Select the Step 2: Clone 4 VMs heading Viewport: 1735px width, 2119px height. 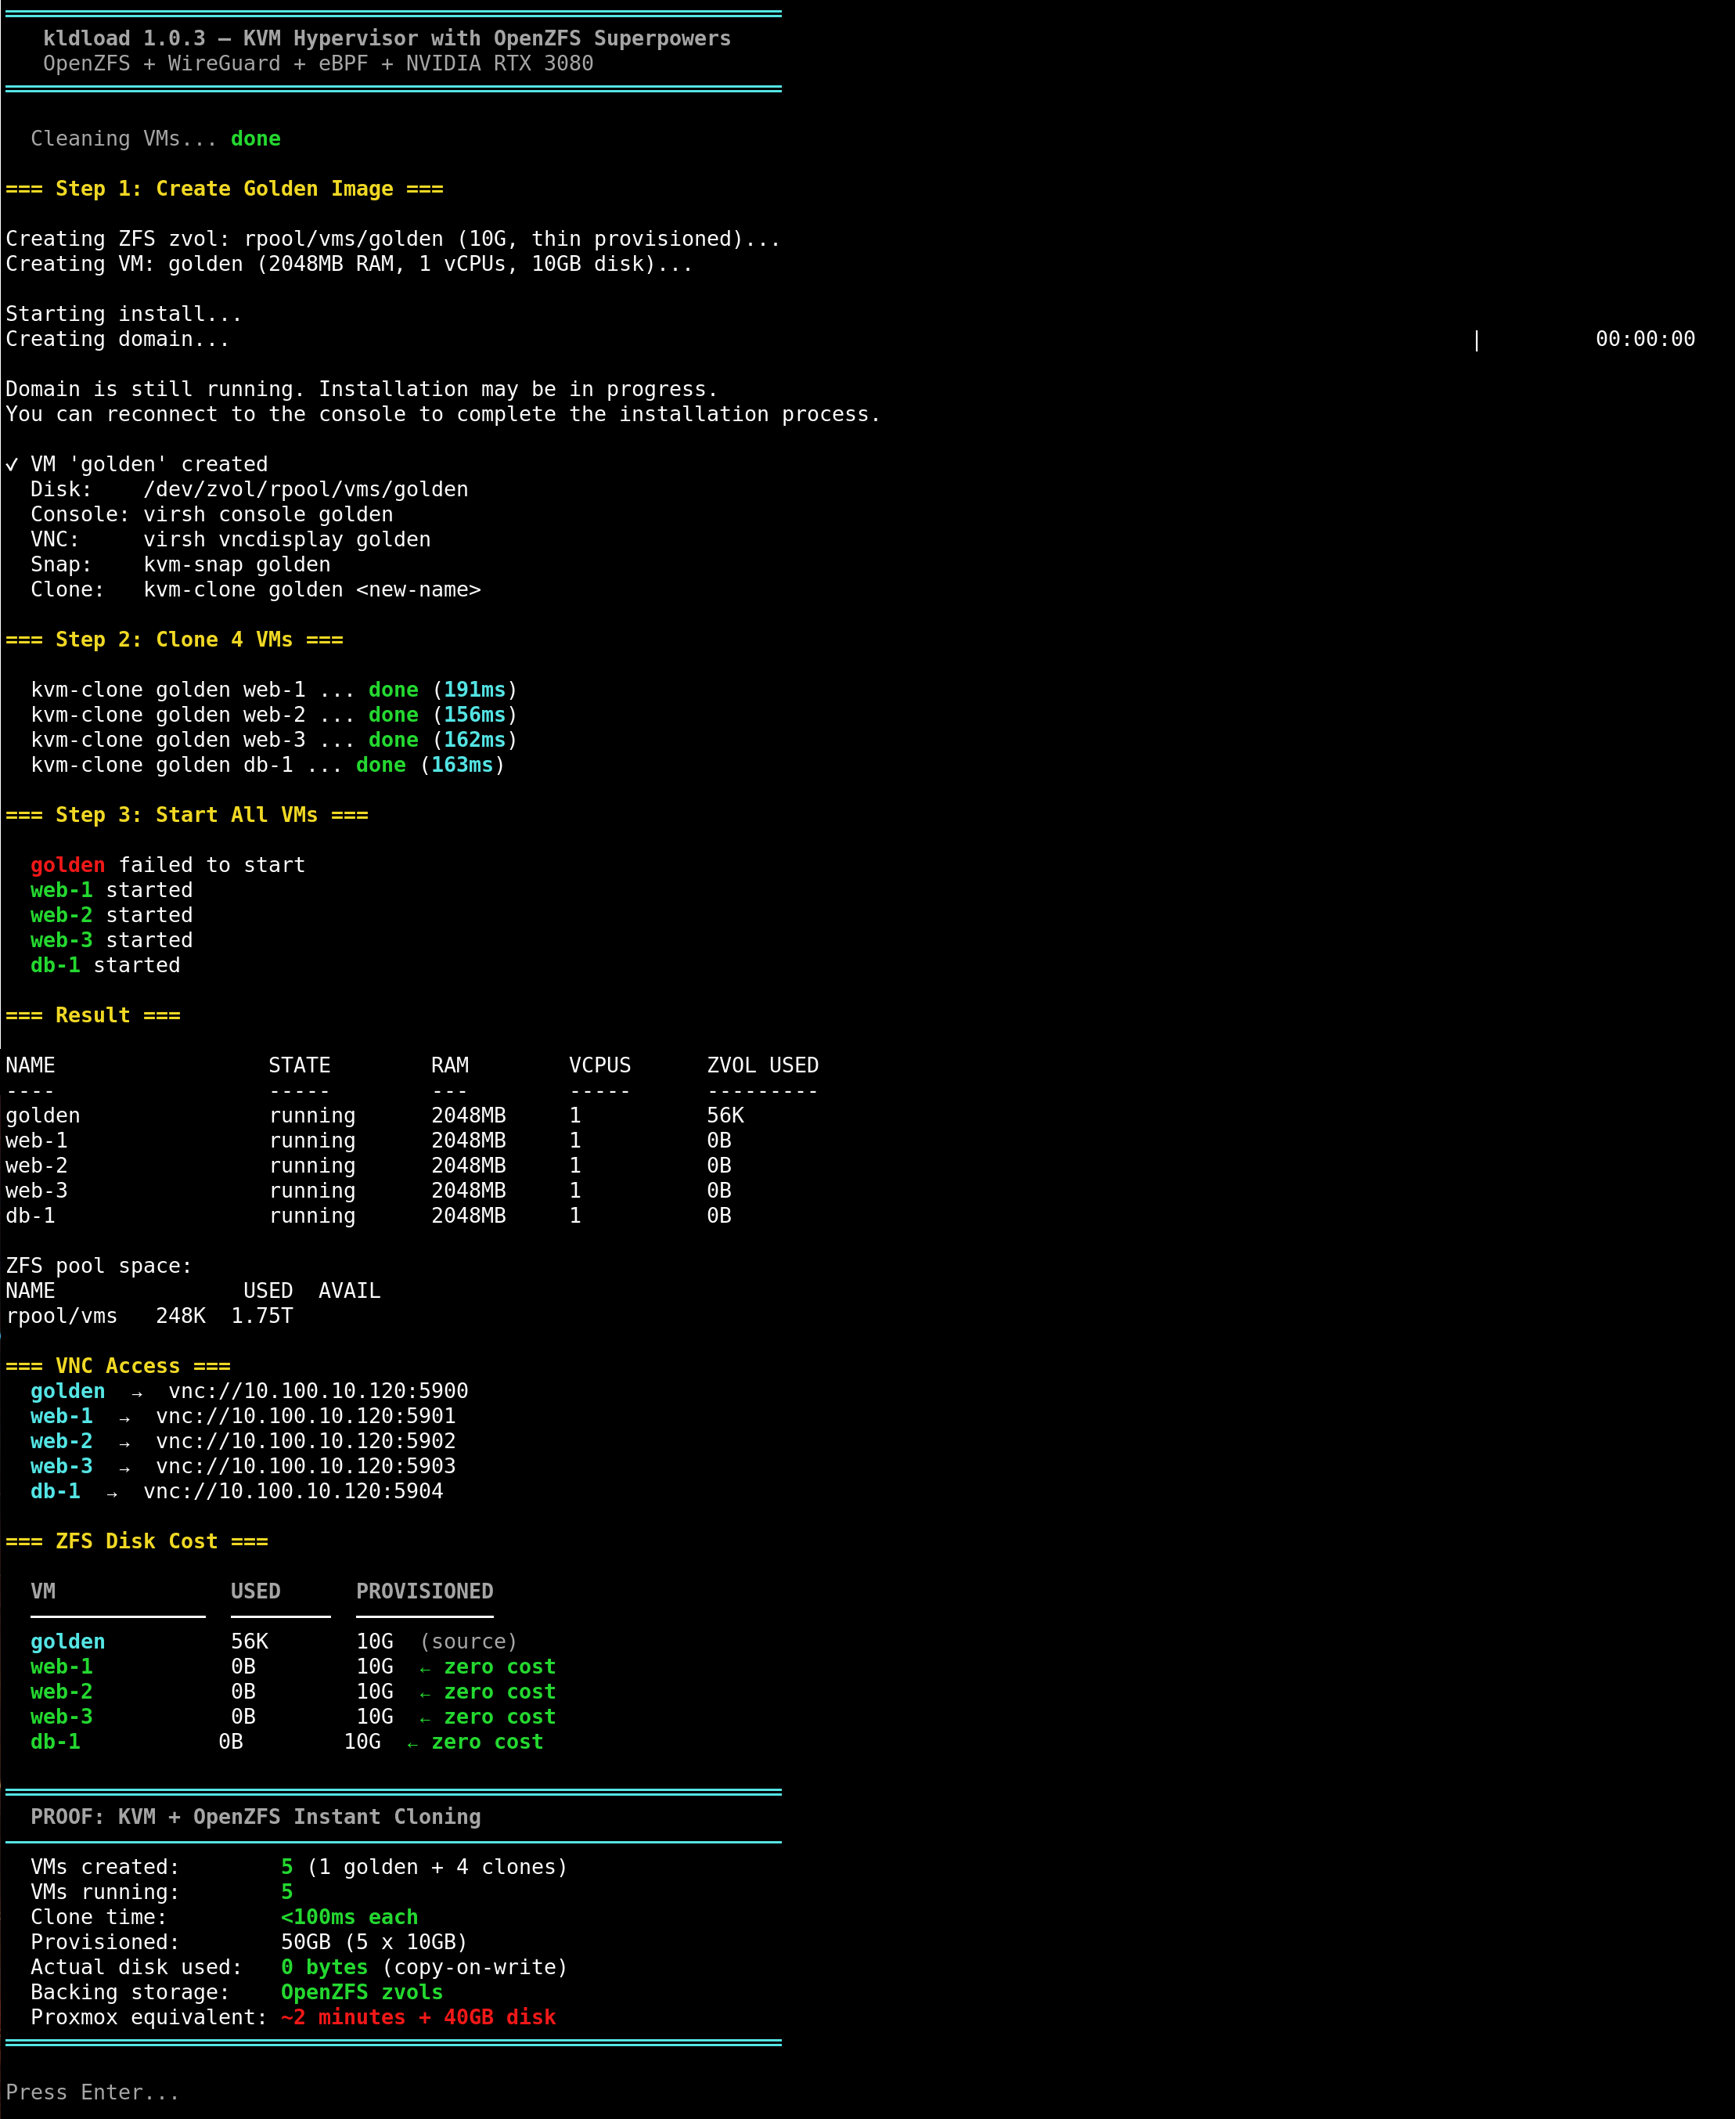click(x=175, y=640)
